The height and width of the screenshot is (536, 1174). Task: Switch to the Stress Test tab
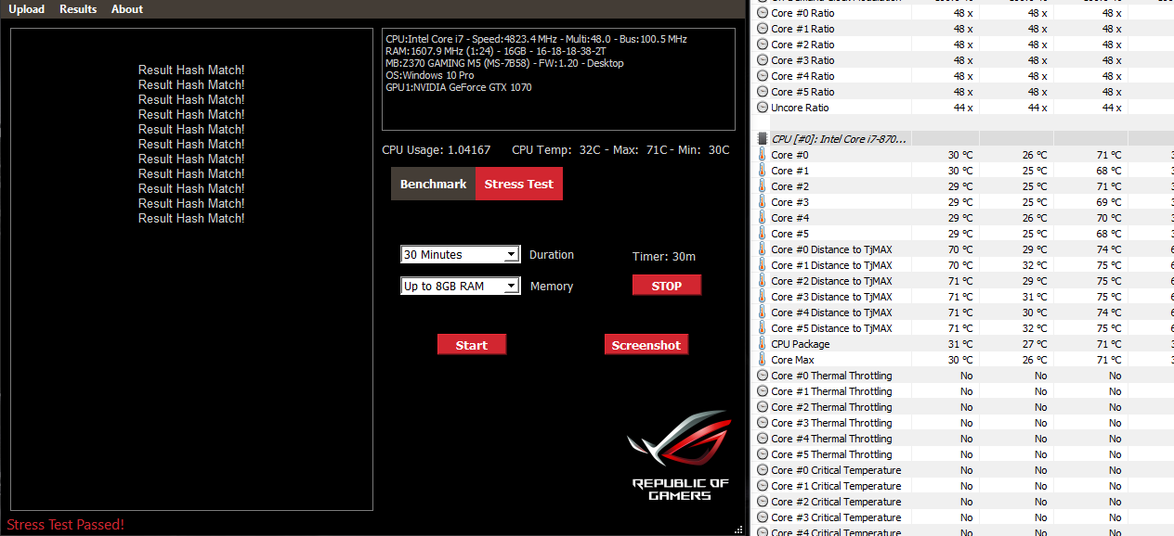pos(519,184)
